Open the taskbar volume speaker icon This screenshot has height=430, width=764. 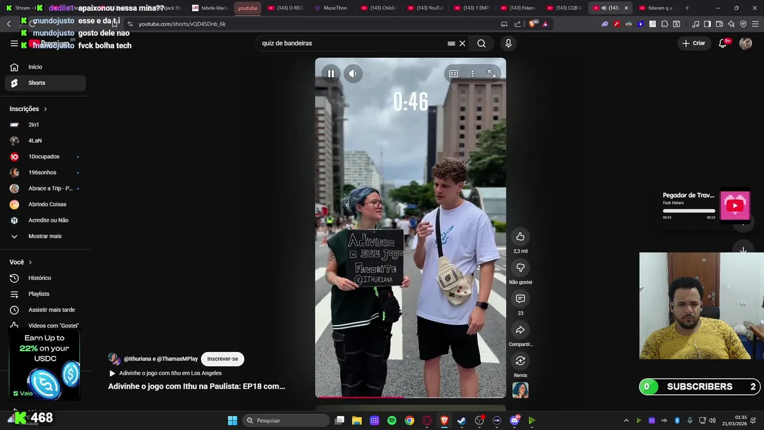712,420
